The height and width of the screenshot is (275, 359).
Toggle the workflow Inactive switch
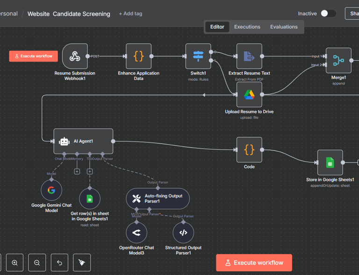coord(328,14)
